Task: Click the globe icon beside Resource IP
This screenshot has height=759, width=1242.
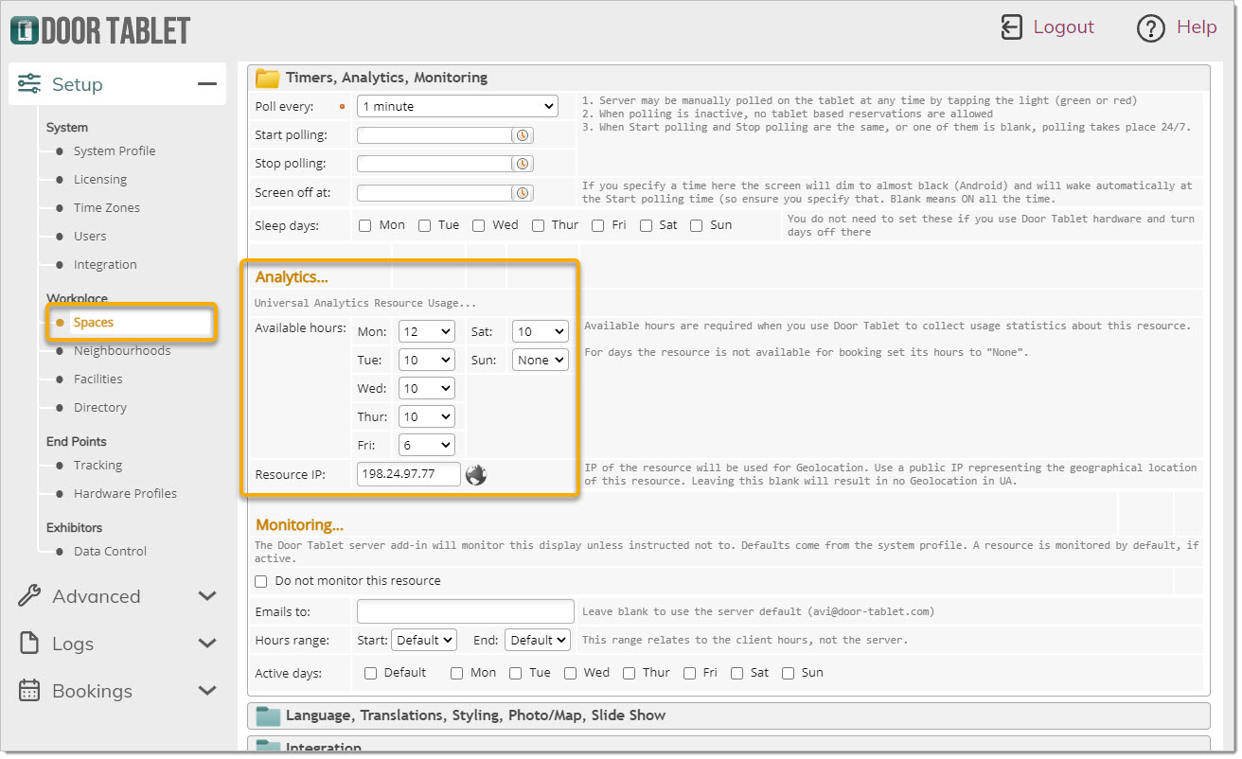Action: [476, 474]
